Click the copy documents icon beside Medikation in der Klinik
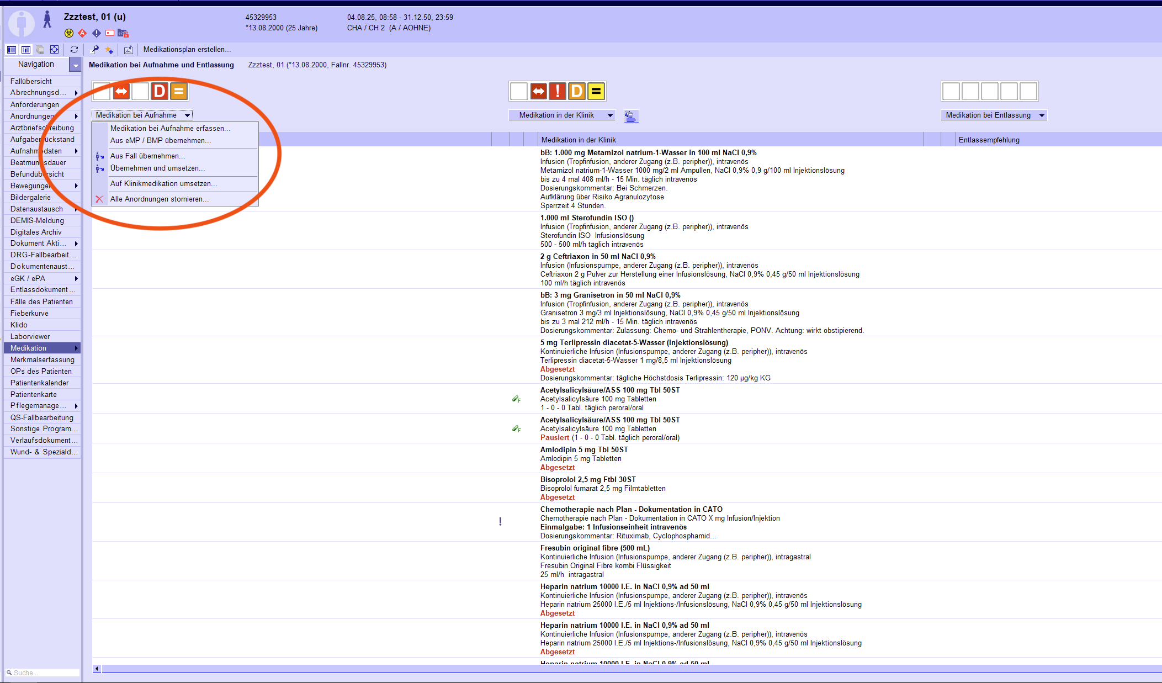 [630, 116]
